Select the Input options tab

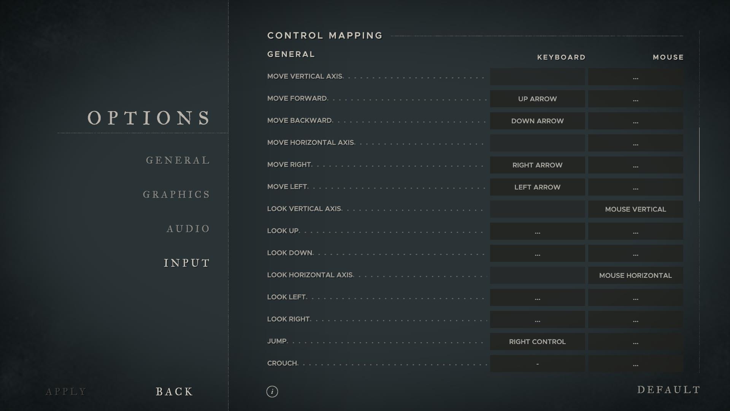point(187,263)
